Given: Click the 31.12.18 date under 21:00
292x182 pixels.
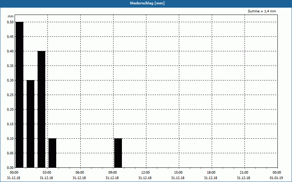Looking at the screenshot, I should coord(243,178).
